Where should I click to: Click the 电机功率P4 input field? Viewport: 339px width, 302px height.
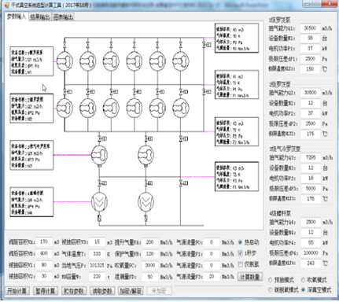point(311,242)
